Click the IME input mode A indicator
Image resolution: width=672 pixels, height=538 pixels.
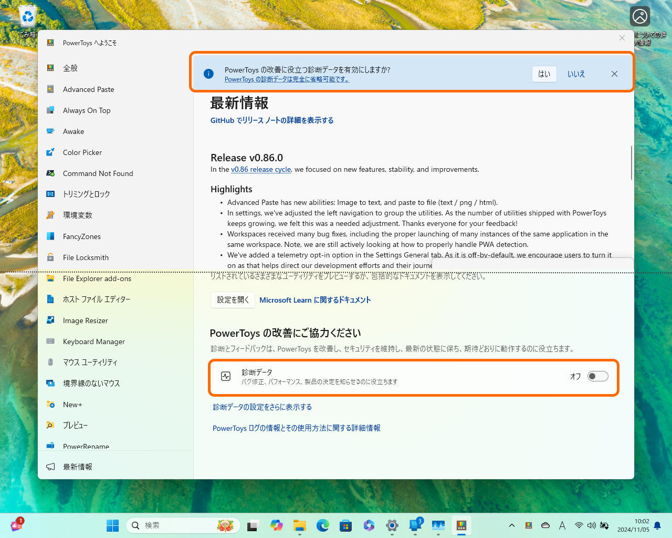[562, 525]
